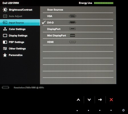
Task: Choose the Scan Sources option
Action: coord(78,10)
